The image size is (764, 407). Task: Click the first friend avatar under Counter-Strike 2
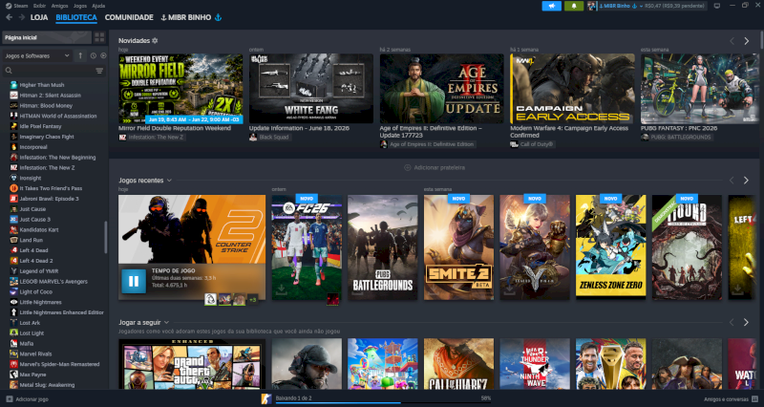coord(210,299)
